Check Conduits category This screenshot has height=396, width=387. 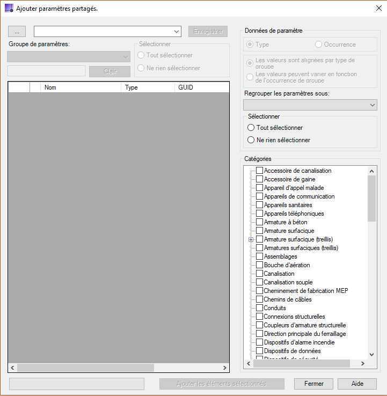tap(259, 308)
